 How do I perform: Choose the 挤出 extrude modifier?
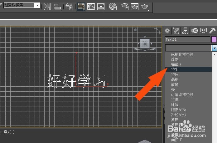pos(189,69)
